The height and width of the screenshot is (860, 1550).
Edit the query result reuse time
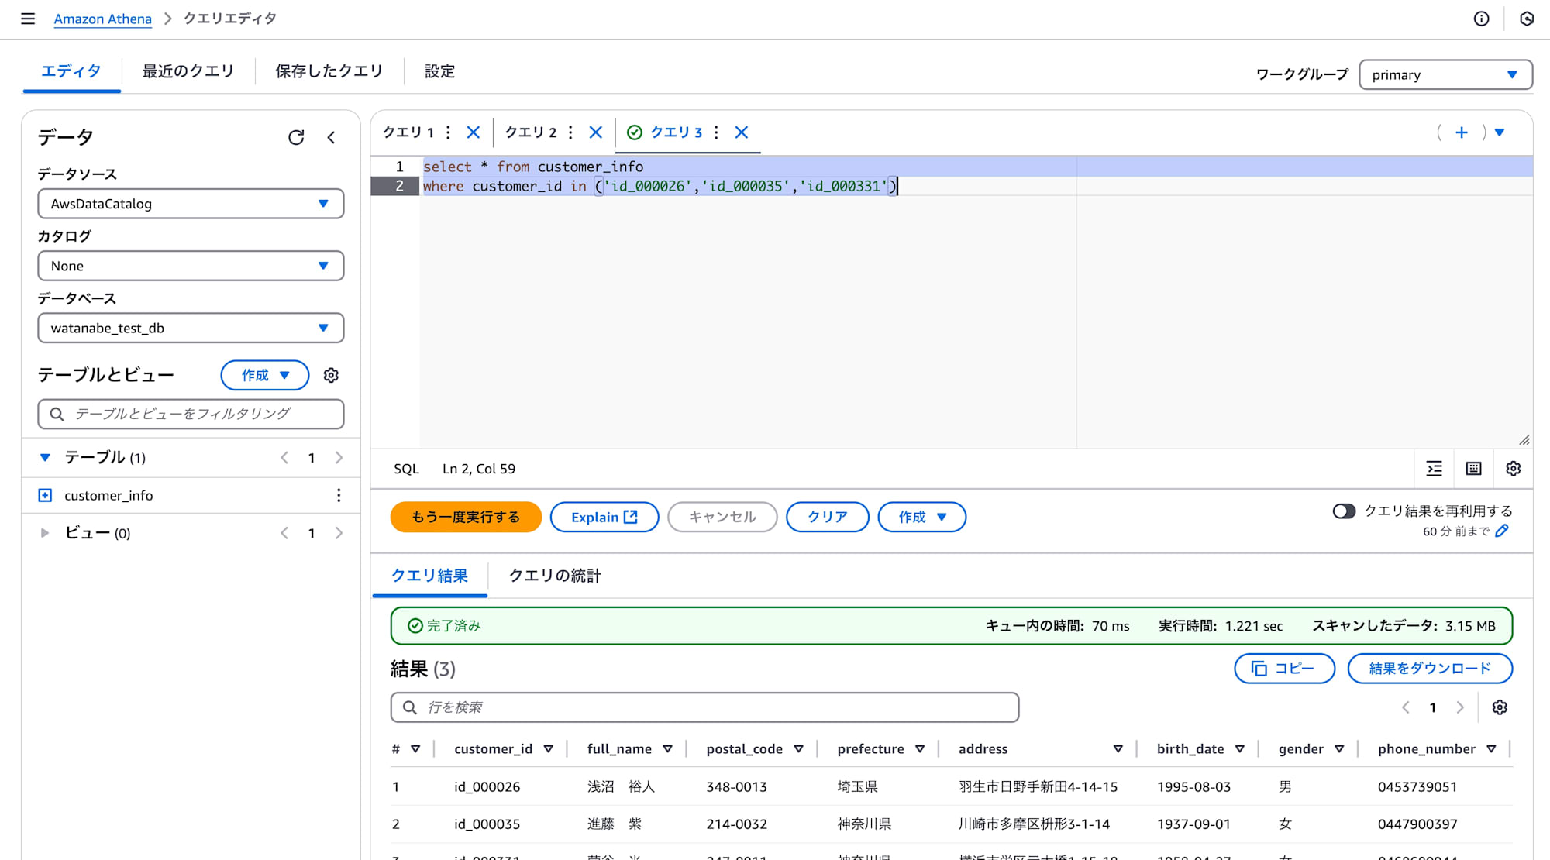pos(1502,531)
